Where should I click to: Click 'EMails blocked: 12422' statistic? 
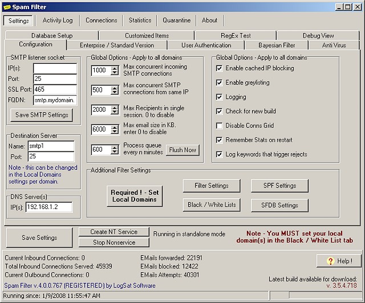click(x=169, y=266)
